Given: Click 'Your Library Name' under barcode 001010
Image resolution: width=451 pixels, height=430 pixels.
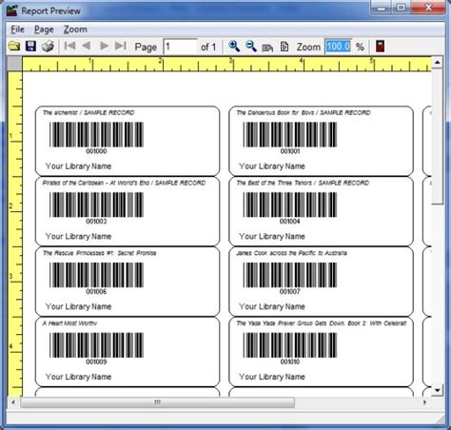Looking at the screenshot, I should click(x=272, y=377).
